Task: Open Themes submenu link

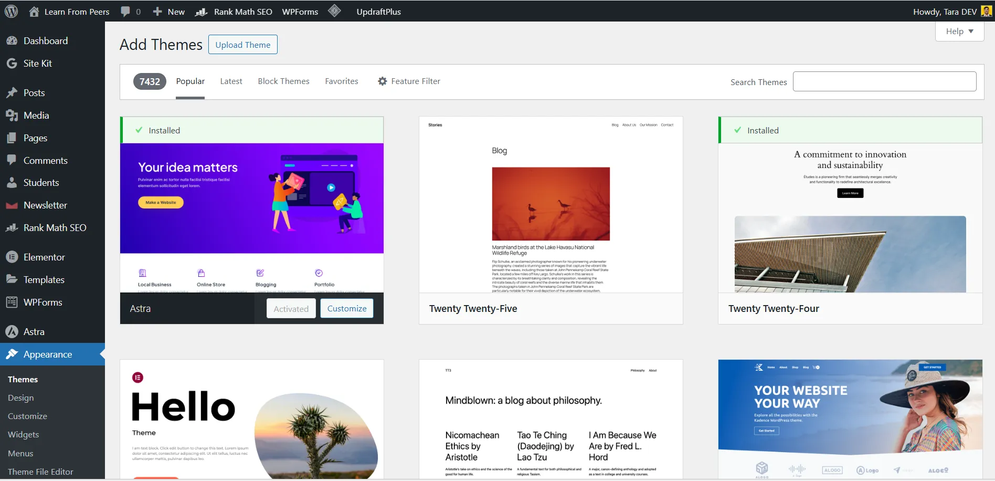Action: pos(23,380)
